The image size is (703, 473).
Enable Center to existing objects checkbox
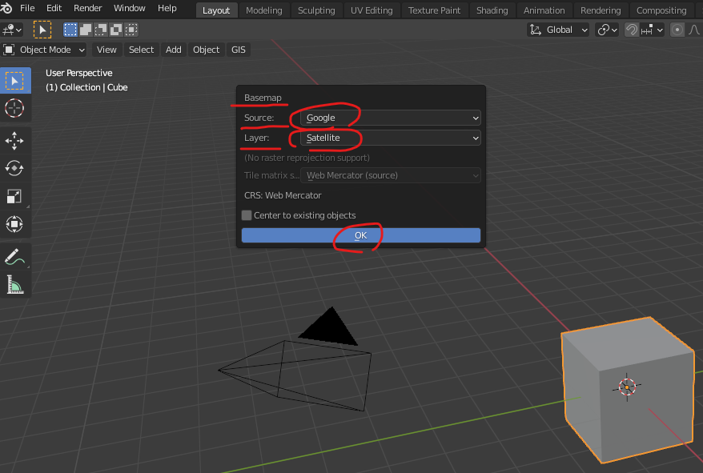pyautogui.click(x=247, y=215)
